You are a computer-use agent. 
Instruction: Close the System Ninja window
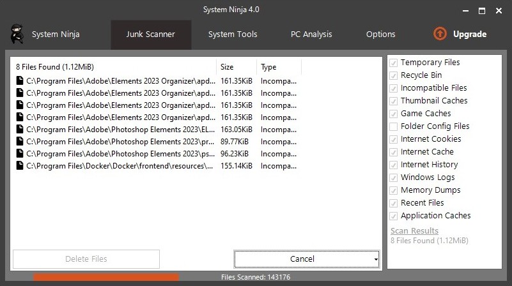[x=499, y=11]
